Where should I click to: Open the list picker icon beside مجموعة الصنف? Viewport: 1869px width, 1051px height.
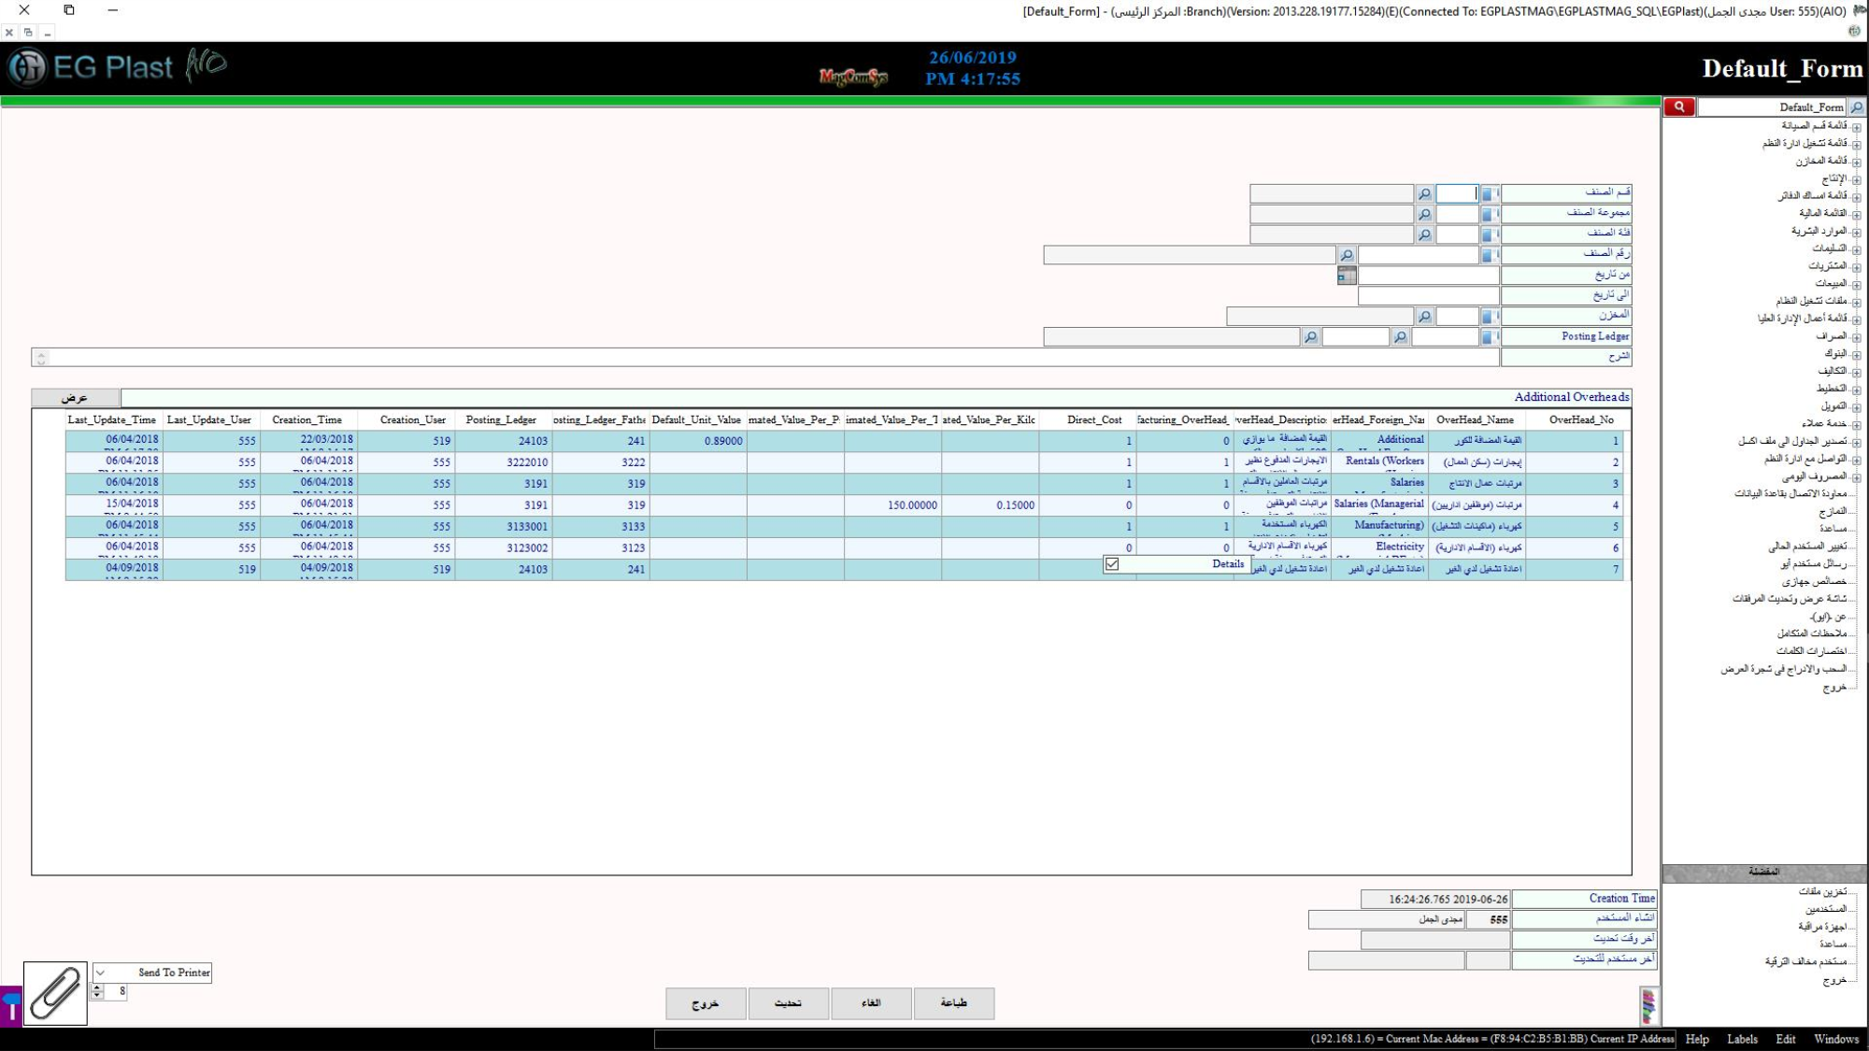tap(1489, 214)
